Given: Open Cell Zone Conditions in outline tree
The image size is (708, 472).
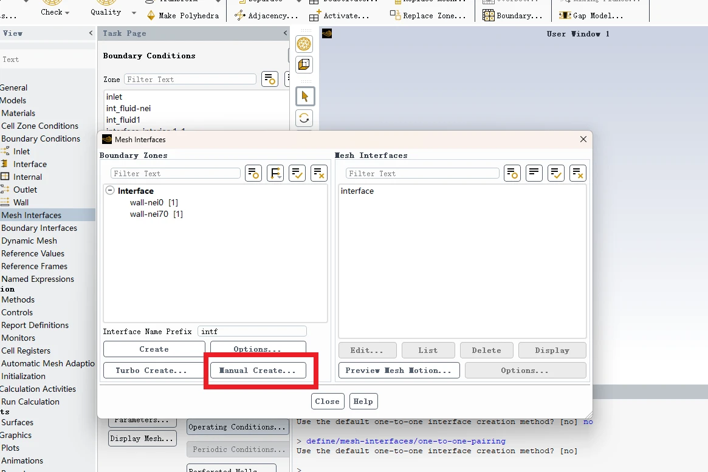Looking at the screenshot, I should [40, 126].
